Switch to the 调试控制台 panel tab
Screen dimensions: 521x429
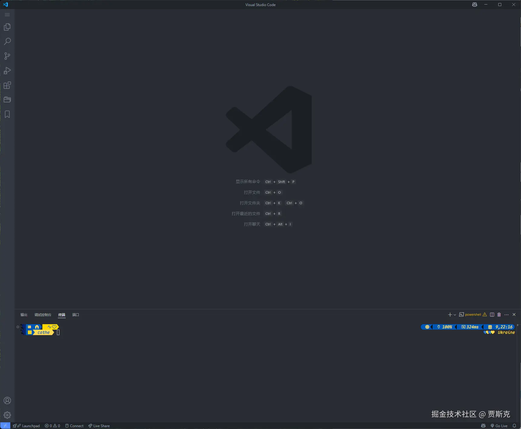point(43,315)
